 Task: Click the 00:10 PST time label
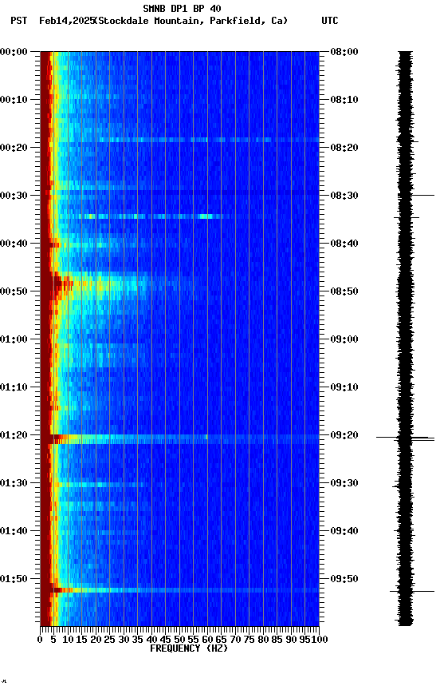coord(14,100)
